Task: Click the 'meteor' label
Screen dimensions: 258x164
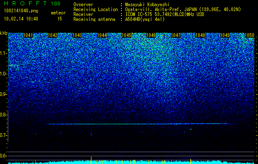Action: coord(58,13)
